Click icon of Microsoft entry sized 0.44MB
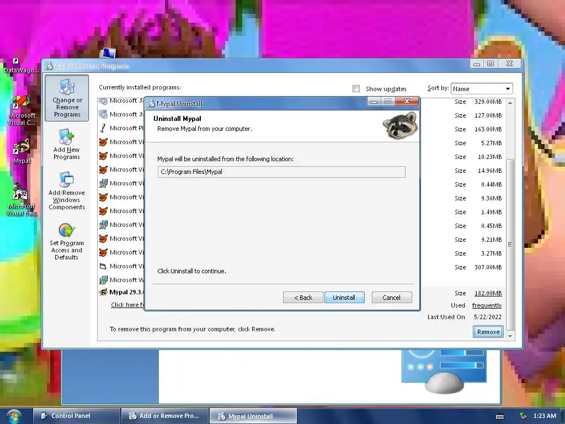 pos(103,183)
